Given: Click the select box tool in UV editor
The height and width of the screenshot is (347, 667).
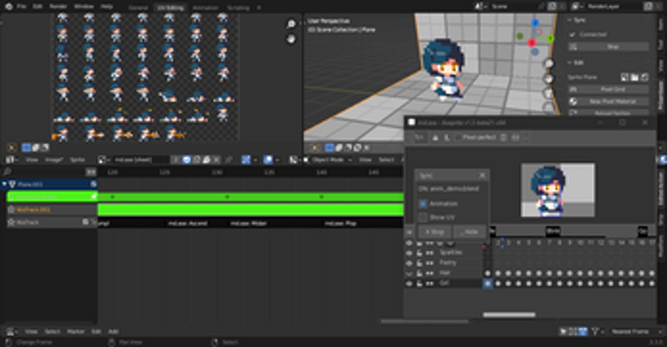Looking at the screenshot, I should click(x=27, y=147).
